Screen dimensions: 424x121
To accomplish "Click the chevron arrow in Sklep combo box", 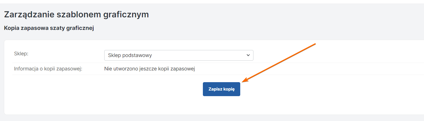I will 248,55.
